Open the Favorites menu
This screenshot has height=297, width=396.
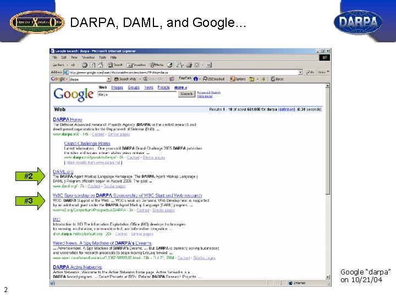[x=88, y=57]
